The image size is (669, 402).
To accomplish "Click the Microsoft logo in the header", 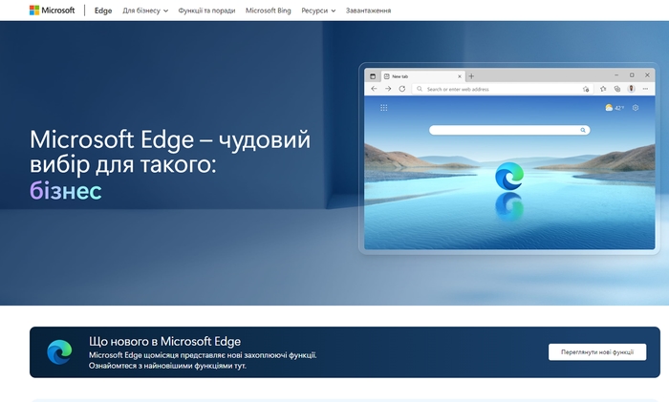I will pyautogui.click(x=52, y=11).
